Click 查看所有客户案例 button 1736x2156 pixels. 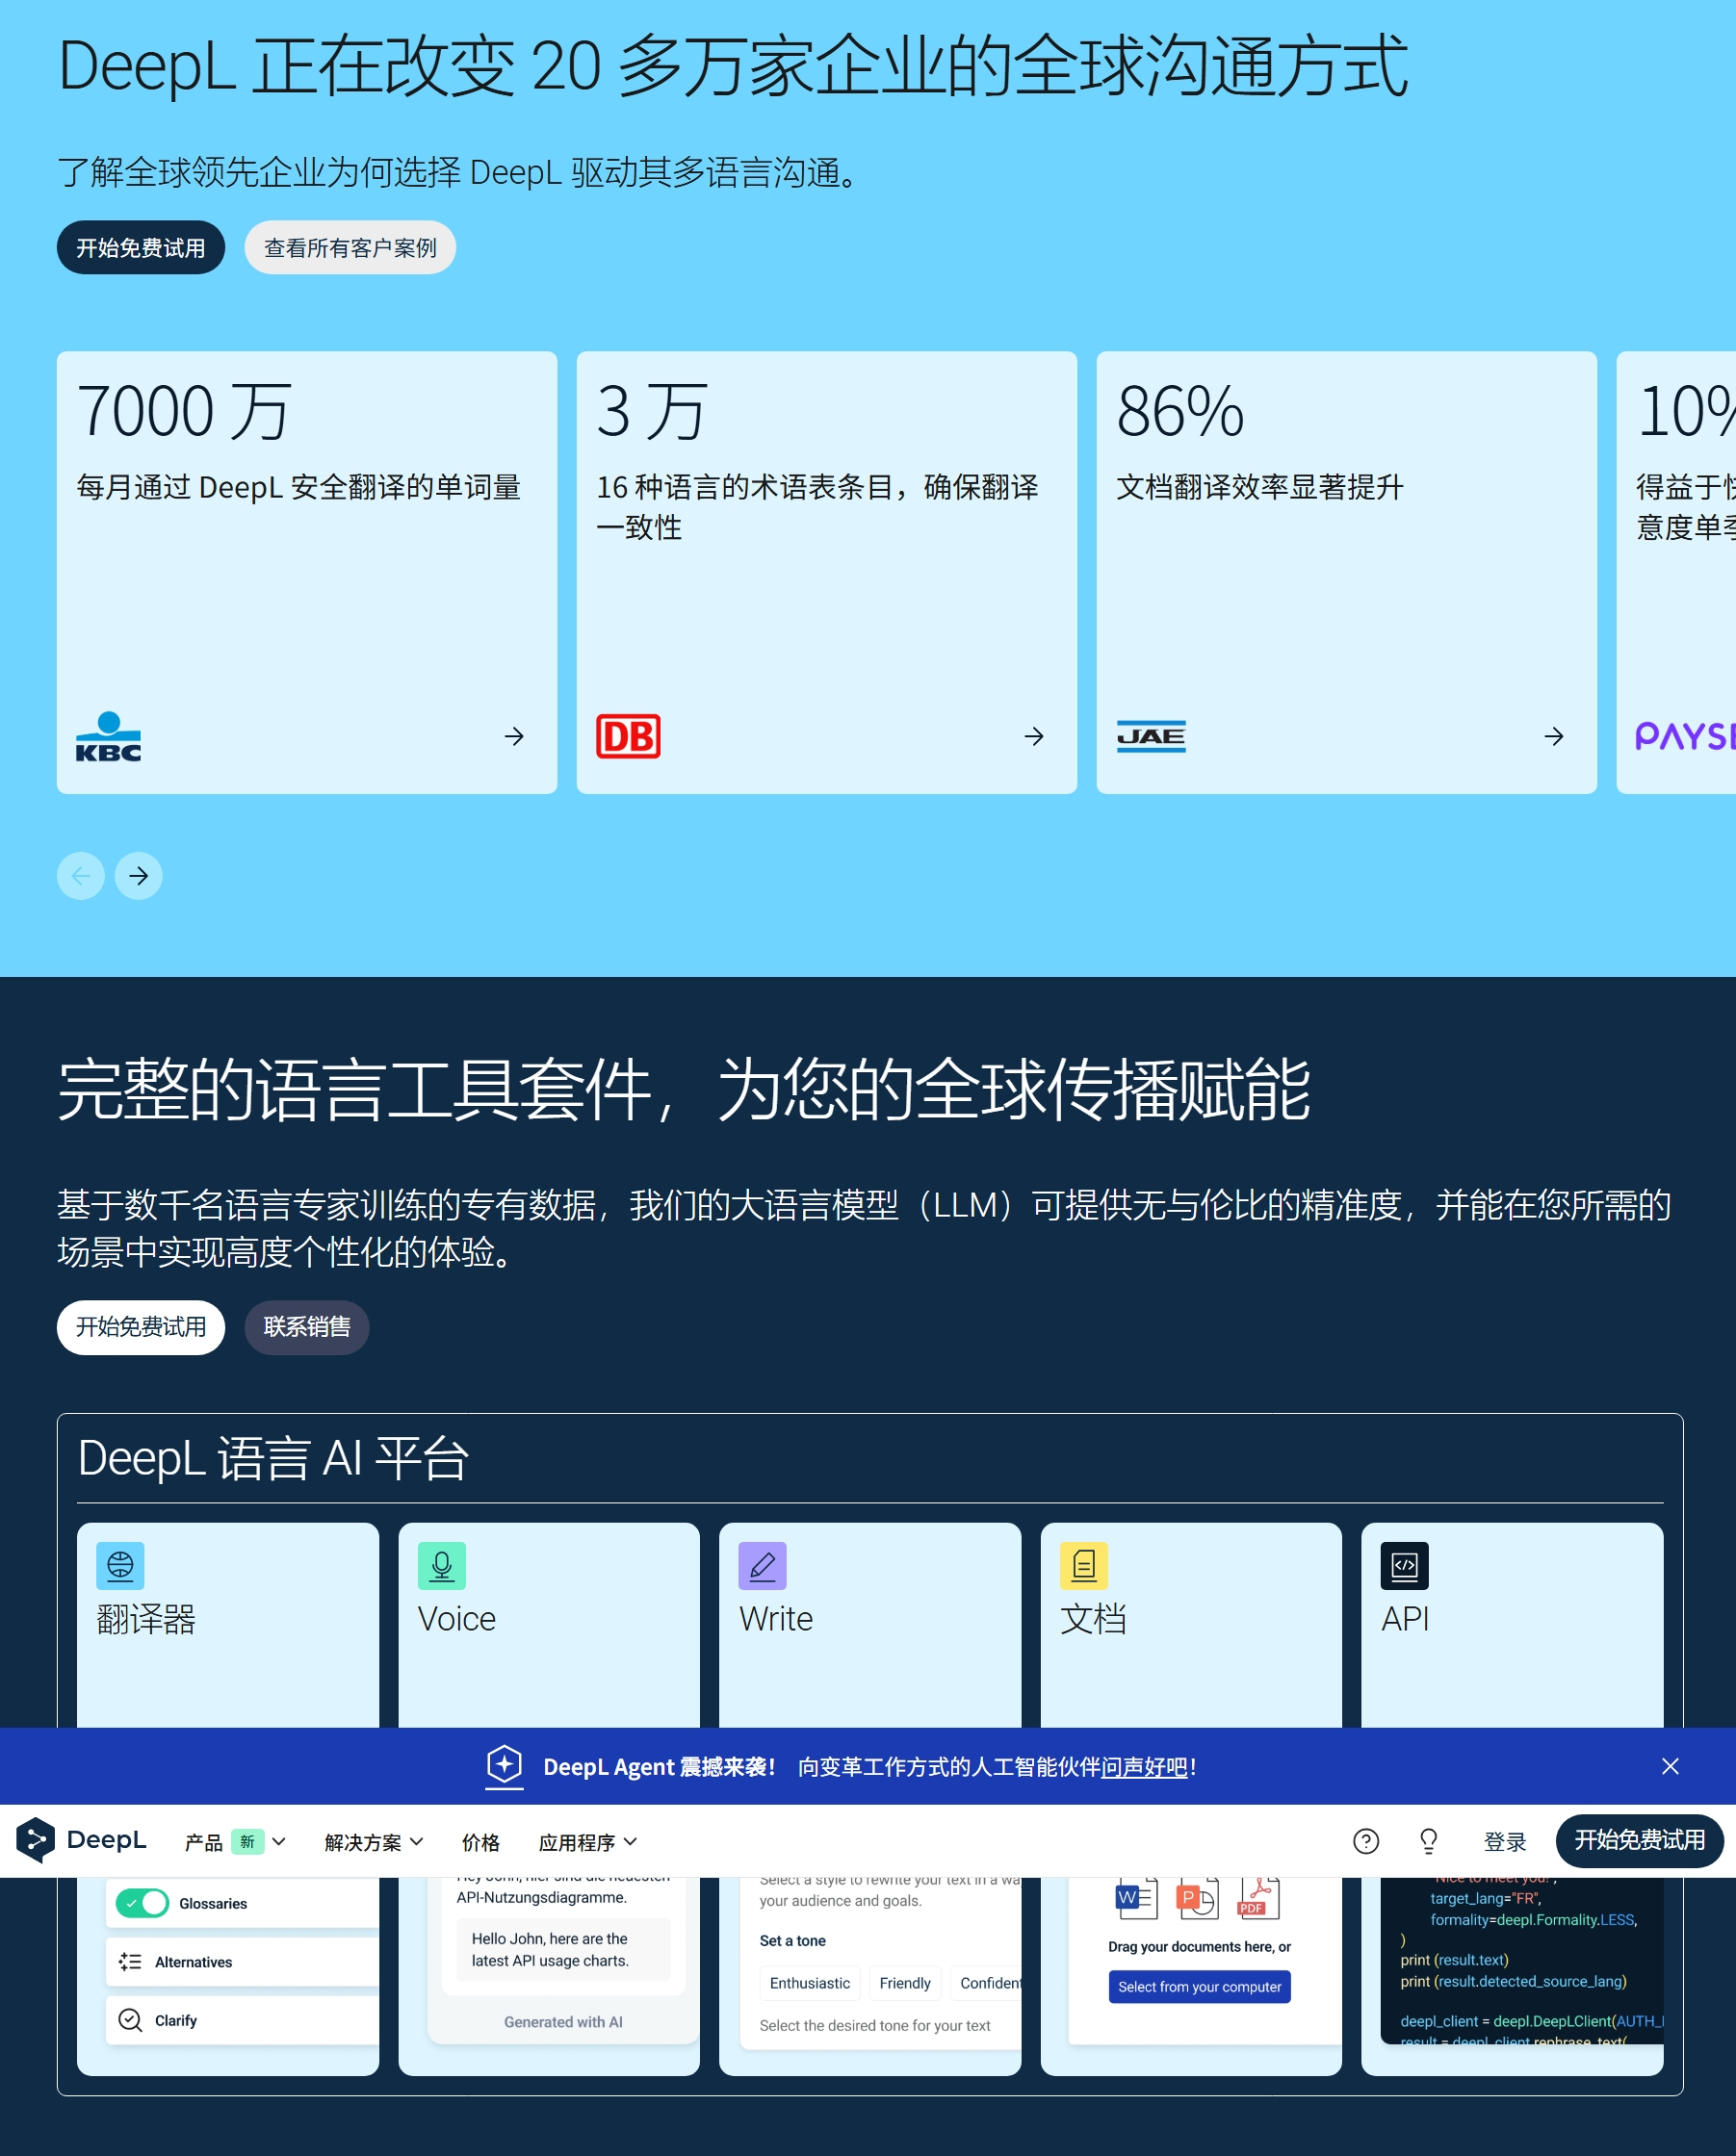click(x=350, y=247)
